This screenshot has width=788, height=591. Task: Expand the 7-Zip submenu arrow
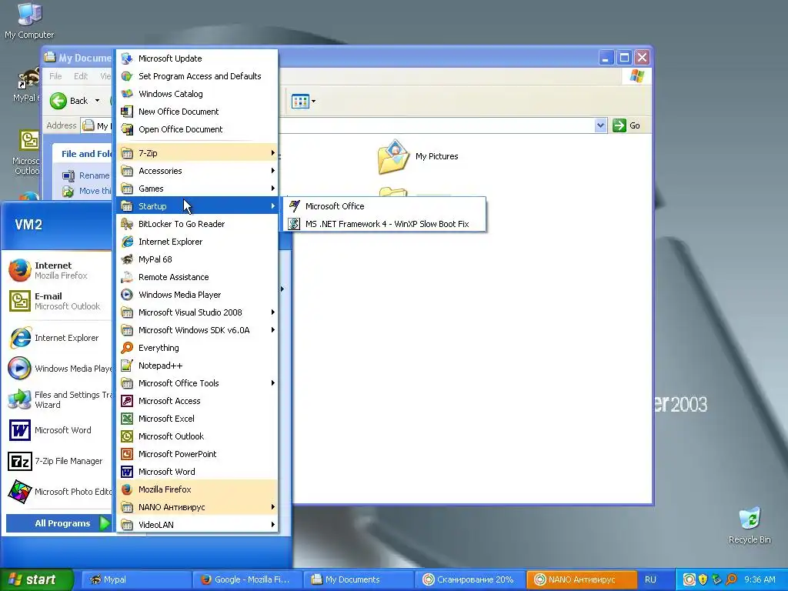click(273, 153)
